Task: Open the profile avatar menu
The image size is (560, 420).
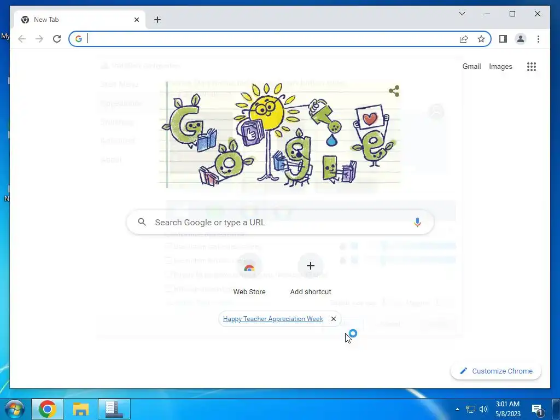Action: click(x=521, y=39)
